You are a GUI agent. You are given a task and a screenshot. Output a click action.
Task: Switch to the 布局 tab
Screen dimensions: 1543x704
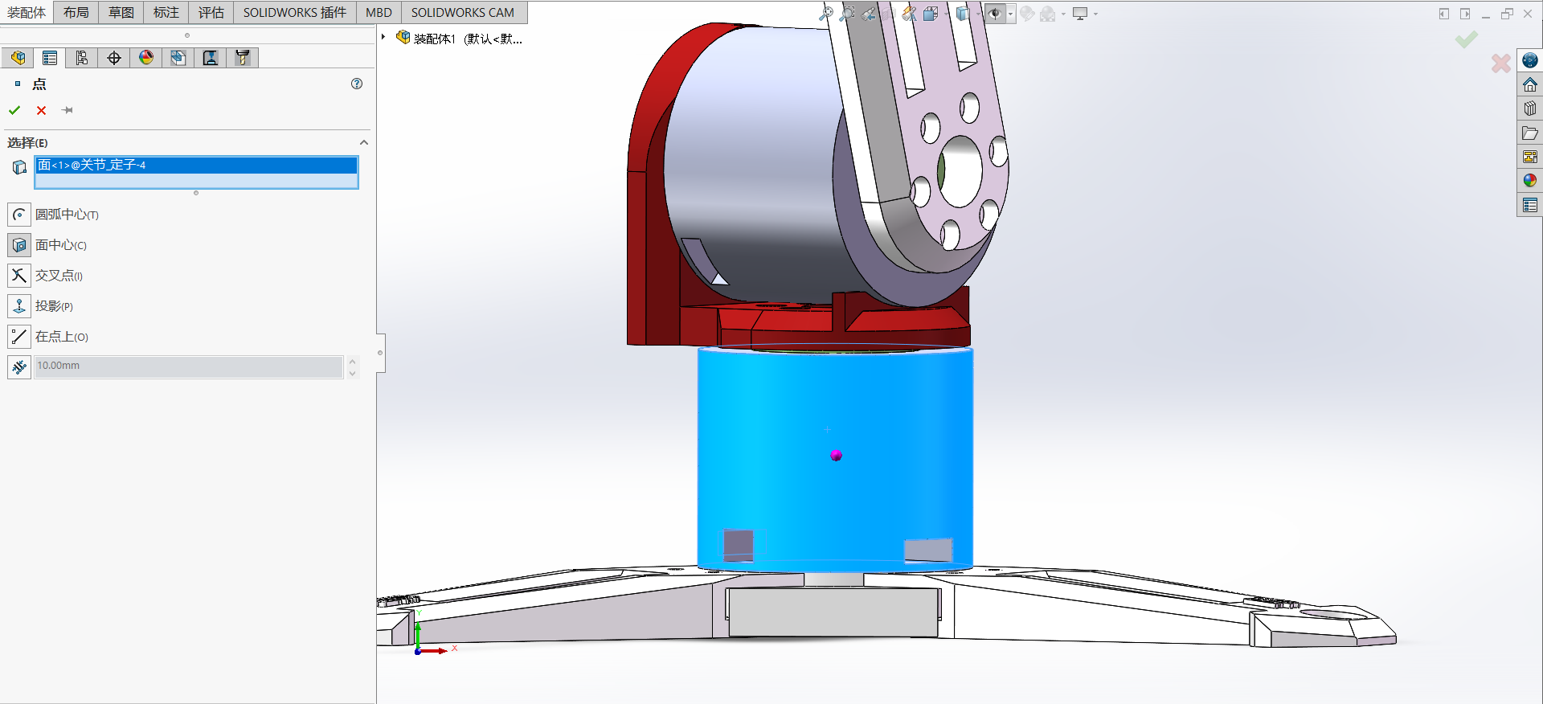click(x=76, y=12)
